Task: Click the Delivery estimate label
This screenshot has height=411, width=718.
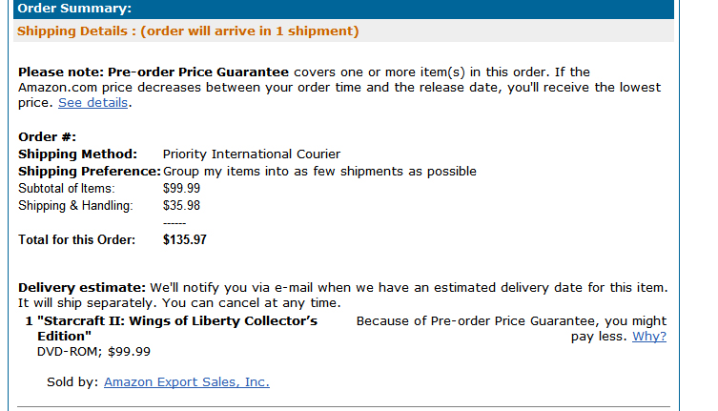Action: [82, 288]
